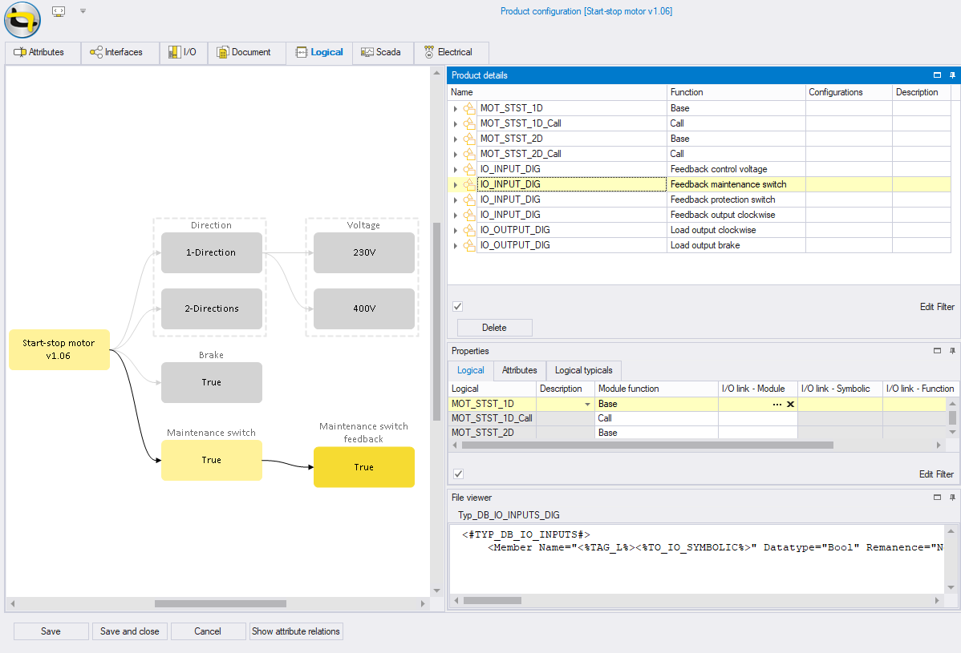Click Save and close
Viewport: 961px width, 653px height.
[x=130, y=631]
